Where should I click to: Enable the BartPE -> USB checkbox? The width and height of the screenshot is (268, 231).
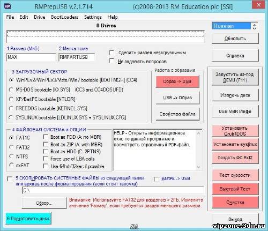click(157, 179)
